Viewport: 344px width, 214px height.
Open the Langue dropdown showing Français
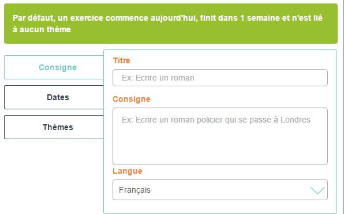(220, 190)
